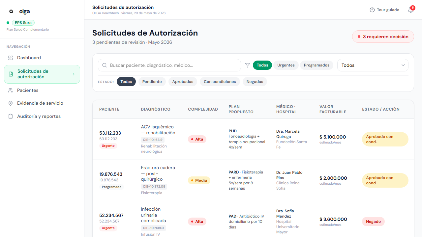
Task: Click the COMPLEJIDAD column header
Action: [203, 109]
